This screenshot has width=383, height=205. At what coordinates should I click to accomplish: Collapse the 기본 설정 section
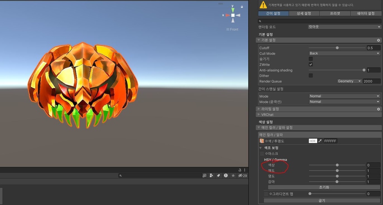tap(258, 40)
